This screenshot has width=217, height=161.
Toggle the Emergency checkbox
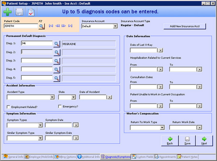(60, 106)
